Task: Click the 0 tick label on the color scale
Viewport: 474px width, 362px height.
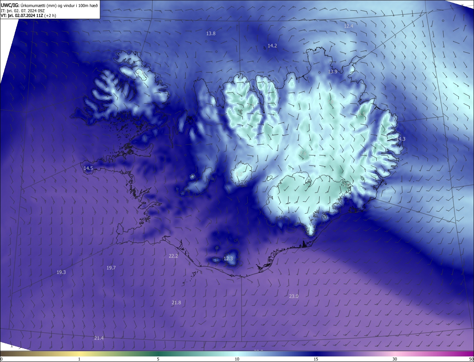Action: (1, 359)
